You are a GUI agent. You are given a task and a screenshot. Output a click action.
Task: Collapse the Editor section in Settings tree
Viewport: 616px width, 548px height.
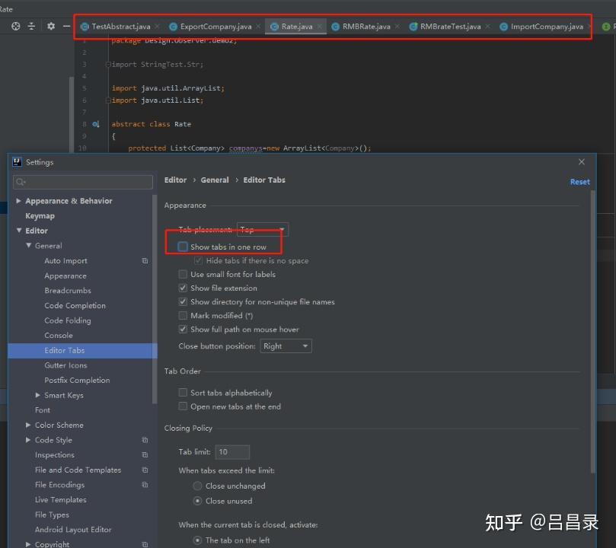(x=18, y=231)
